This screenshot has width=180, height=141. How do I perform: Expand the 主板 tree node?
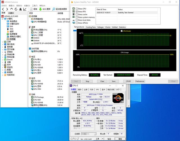tap(3, 42)
